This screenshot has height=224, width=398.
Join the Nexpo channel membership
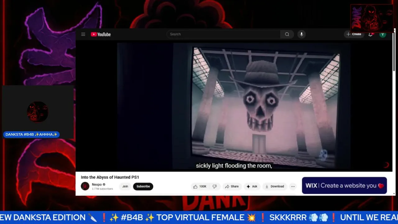(125, 186)
